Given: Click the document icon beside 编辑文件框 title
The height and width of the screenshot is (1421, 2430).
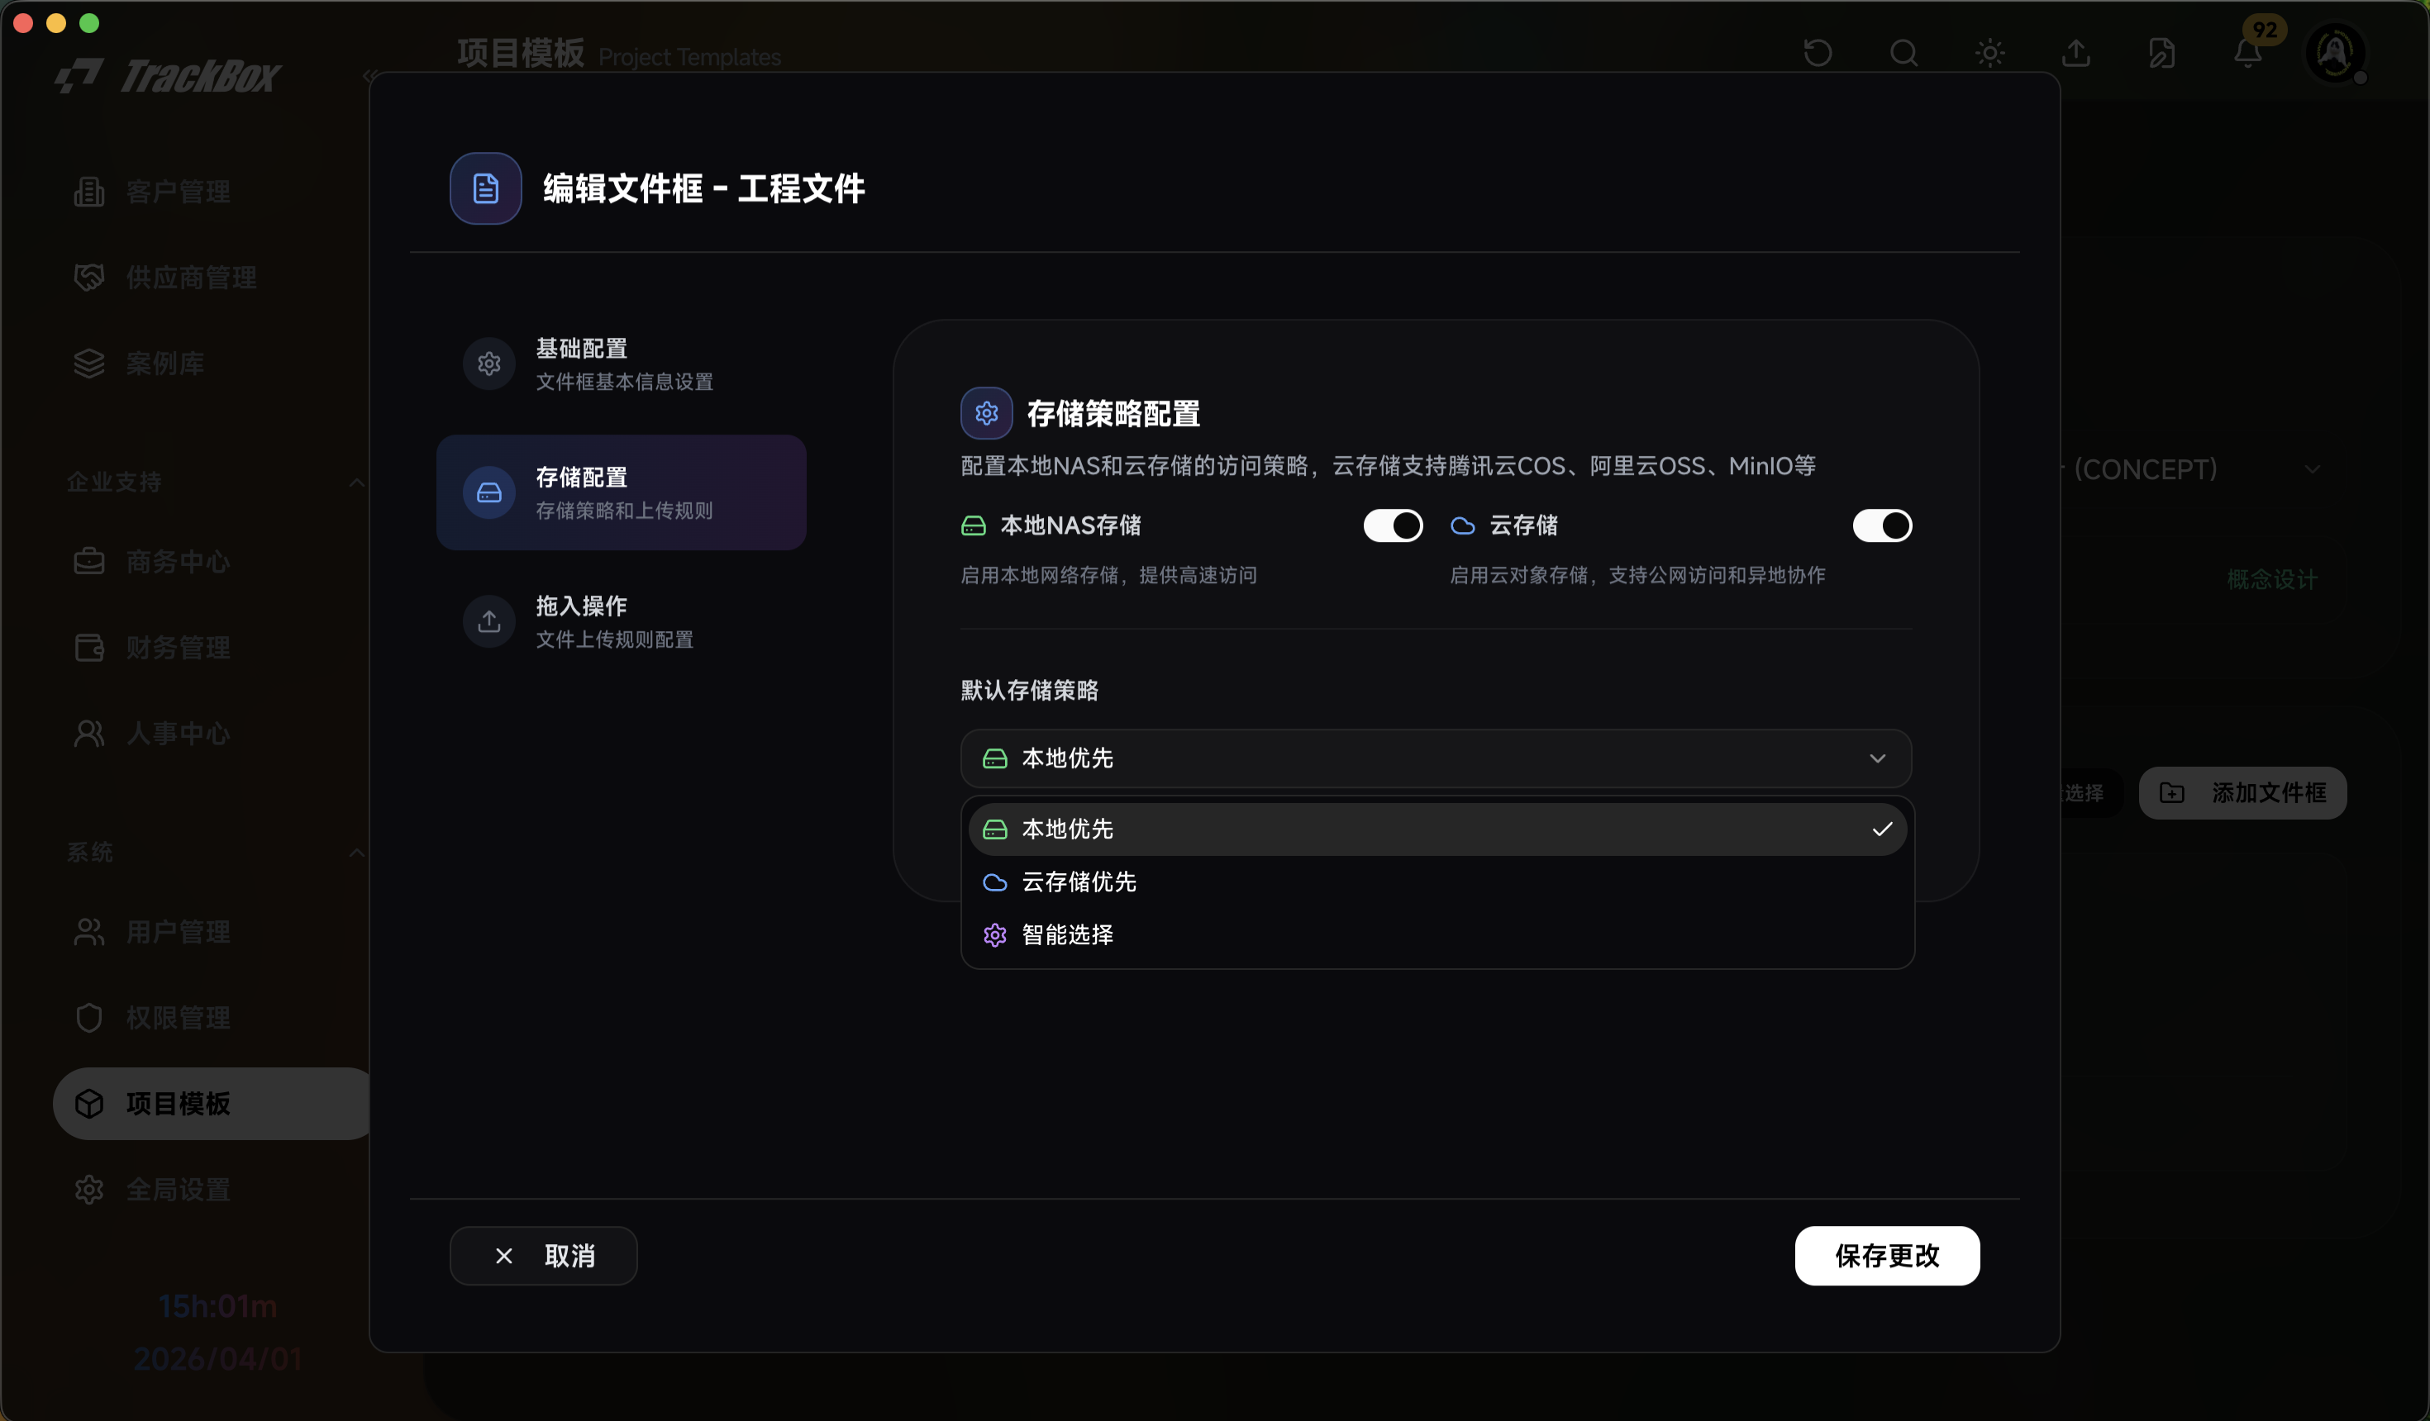Looking at the screenshot, I should 486,189.
